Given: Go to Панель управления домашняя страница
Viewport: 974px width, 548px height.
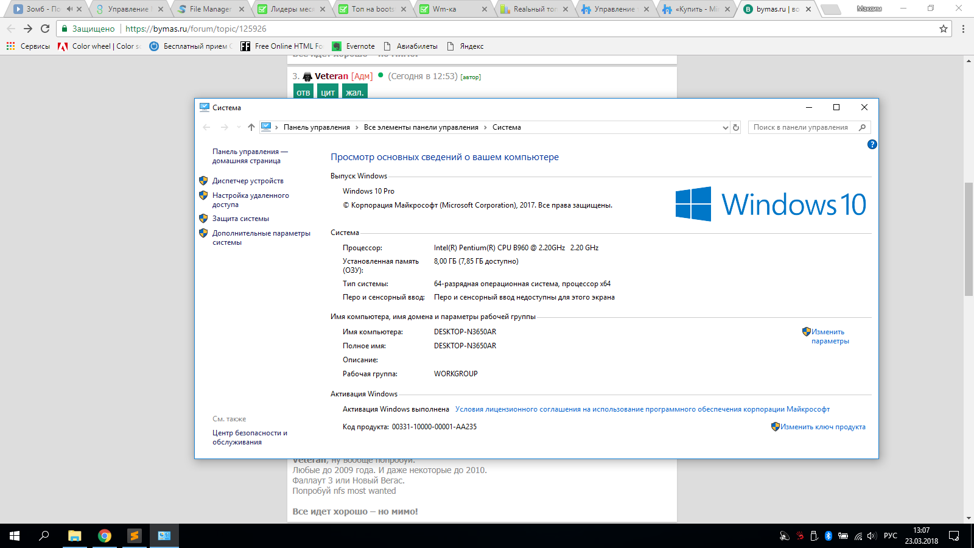Looking at the screenshot, I should click(x=250, y=156).
